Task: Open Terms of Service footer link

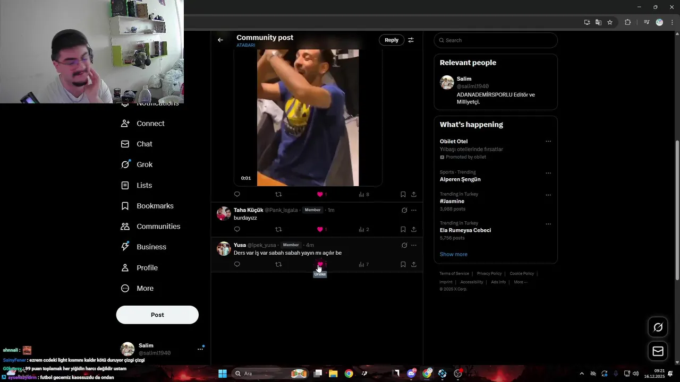Action: [454, 274]
